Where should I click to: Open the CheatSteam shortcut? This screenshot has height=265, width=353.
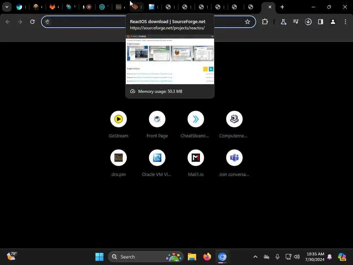coord(196,124)
